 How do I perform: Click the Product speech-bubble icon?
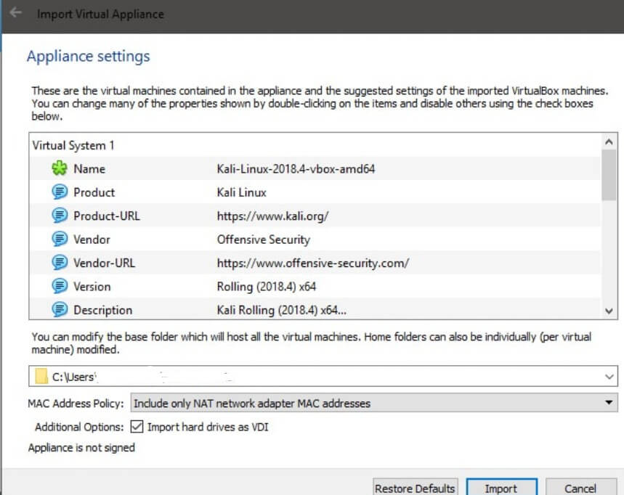tap(59, 192)
